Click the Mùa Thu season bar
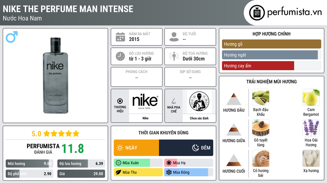The image size is (327, 183). pyautogui.click(x=138, y=172)
